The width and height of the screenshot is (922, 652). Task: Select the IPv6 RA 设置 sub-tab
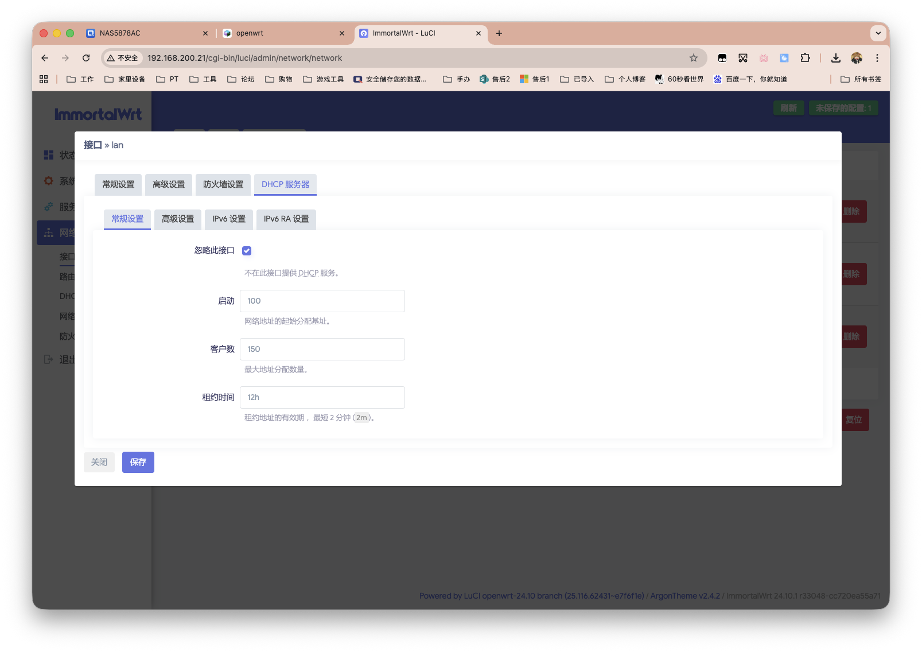coord(286,219)
